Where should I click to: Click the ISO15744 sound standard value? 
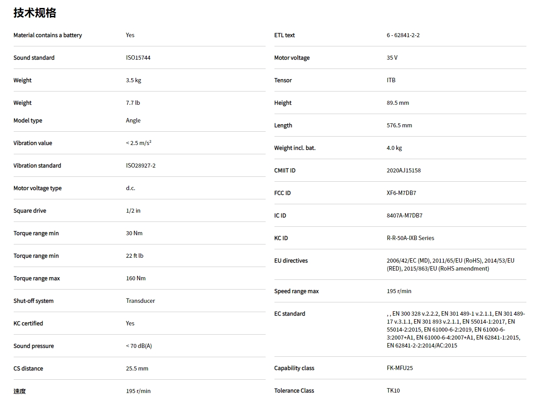click(138, 57)
